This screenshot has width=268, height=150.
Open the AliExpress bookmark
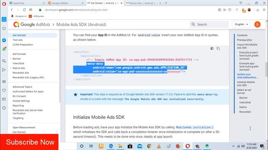36,16
